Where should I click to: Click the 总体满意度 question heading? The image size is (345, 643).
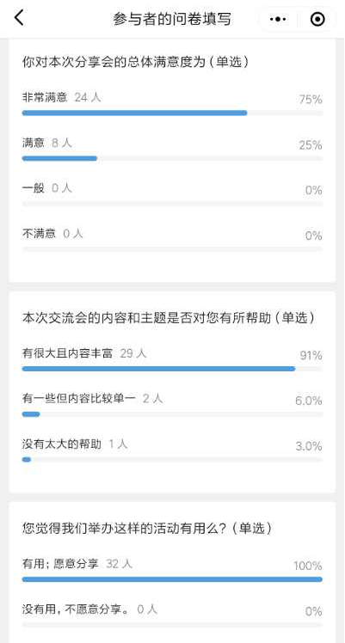coord(136,62)
